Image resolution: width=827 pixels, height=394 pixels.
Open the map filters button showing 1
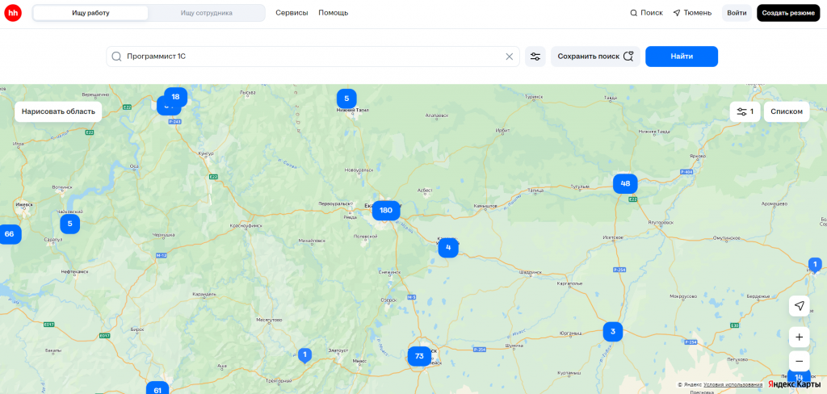745,111
